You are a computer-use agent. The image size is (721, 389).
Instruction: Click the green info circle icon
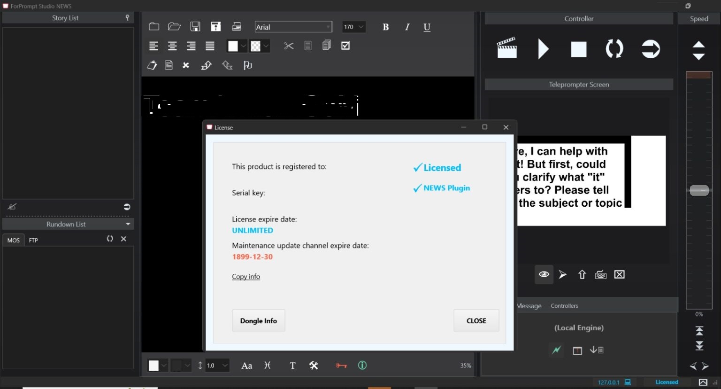tap(362, 366)
